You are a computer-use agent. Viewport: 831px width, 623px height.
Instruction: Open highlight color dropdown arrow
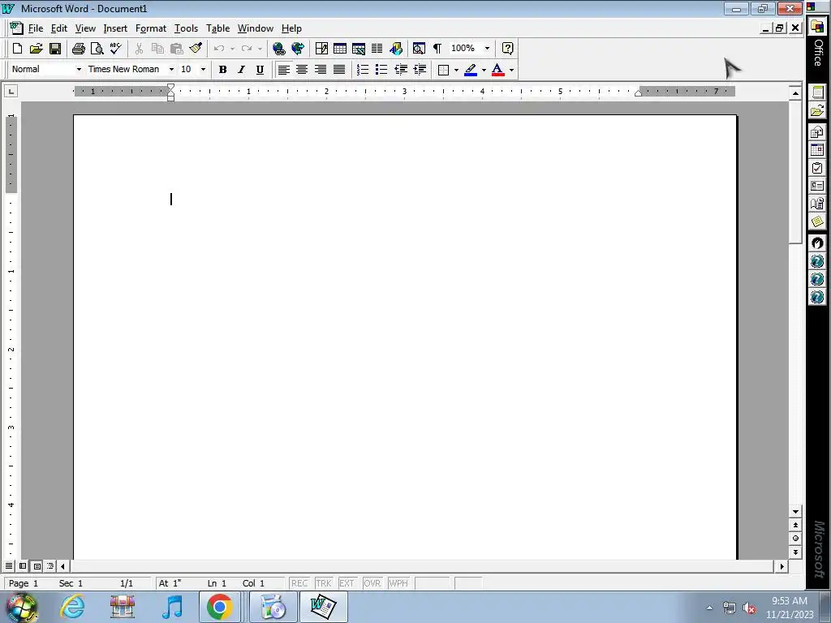tap(484, 70)
